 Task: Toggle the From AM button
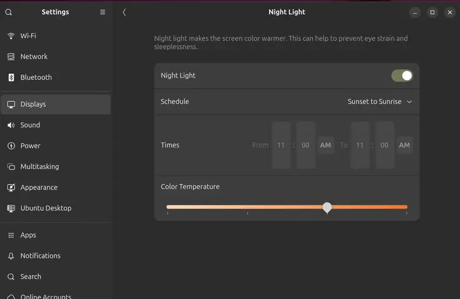[325, 145]
